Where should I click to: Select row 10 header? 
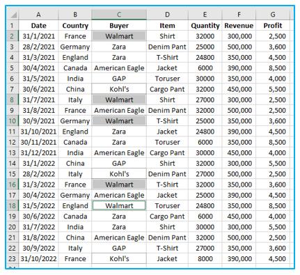(12, 121)
